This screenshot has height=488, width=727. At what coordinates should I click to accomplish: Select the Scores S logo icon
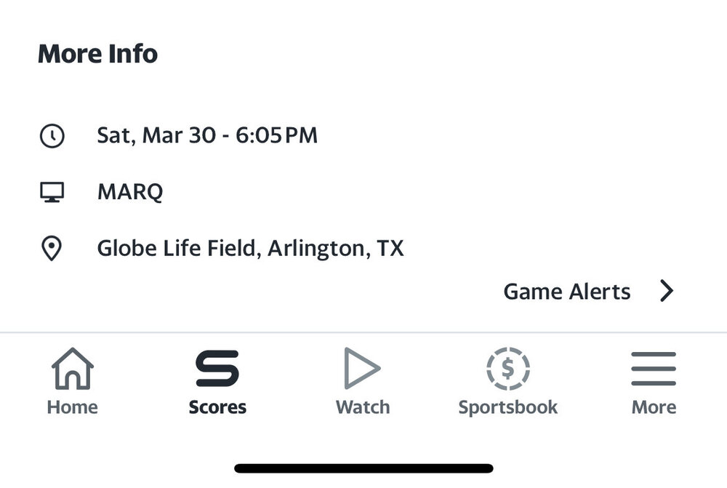[x=217, y=369]
